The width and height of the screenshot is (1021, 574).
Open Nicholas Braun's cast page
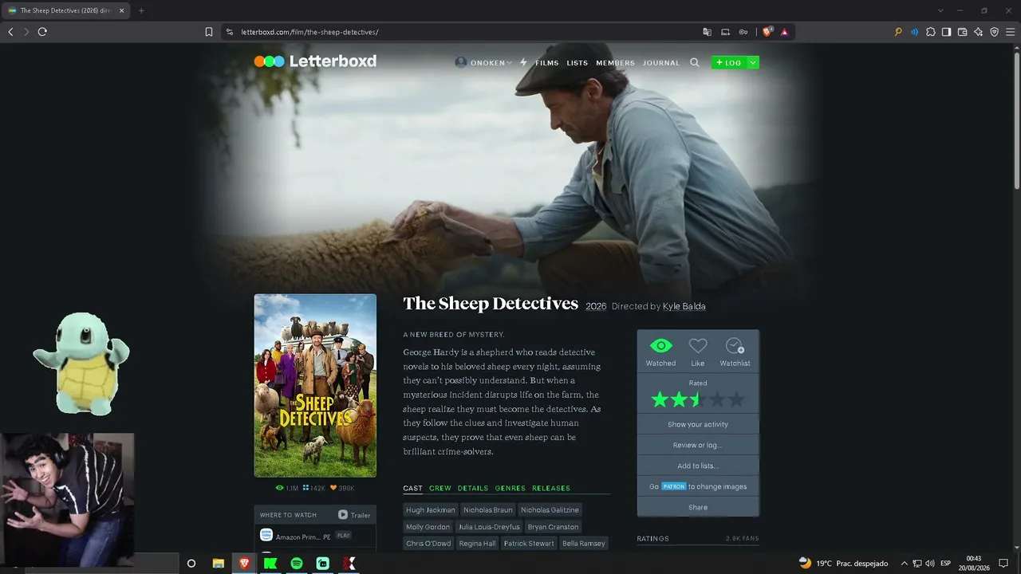488,510
